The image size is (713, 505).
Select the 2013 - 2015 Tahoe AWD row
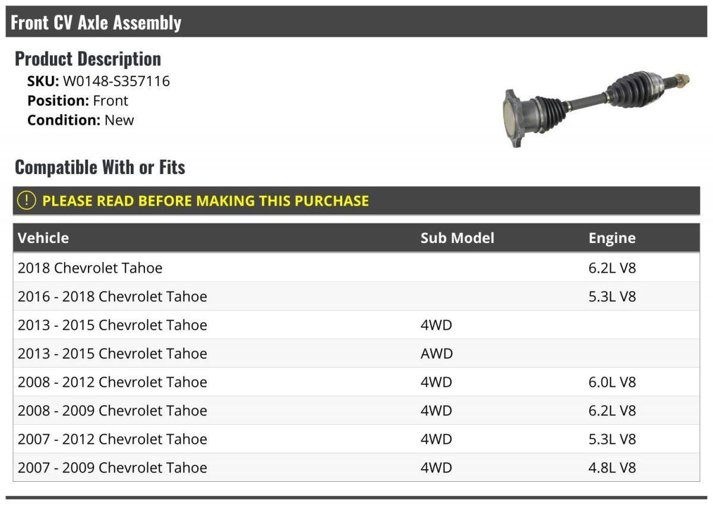(356, 353)
